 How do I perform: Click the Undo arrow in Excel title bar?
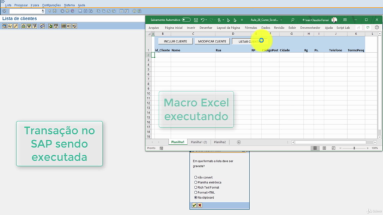click(x=202, y=20)
